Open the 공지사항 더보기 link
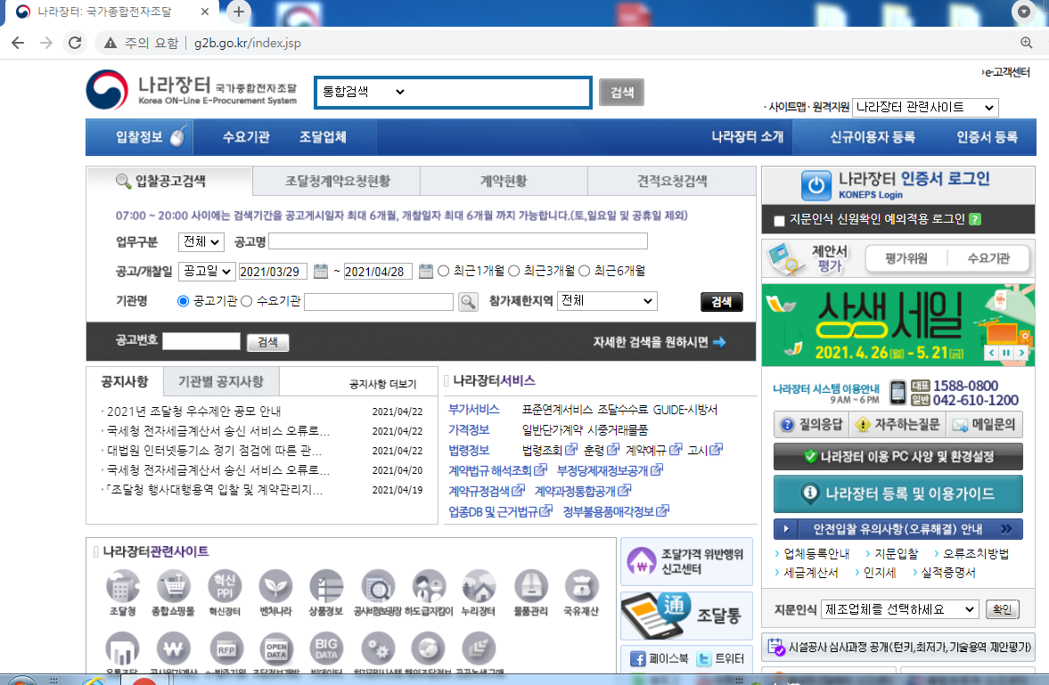The width and height of the screenshot is (1049, 685). tap(382, 384)
